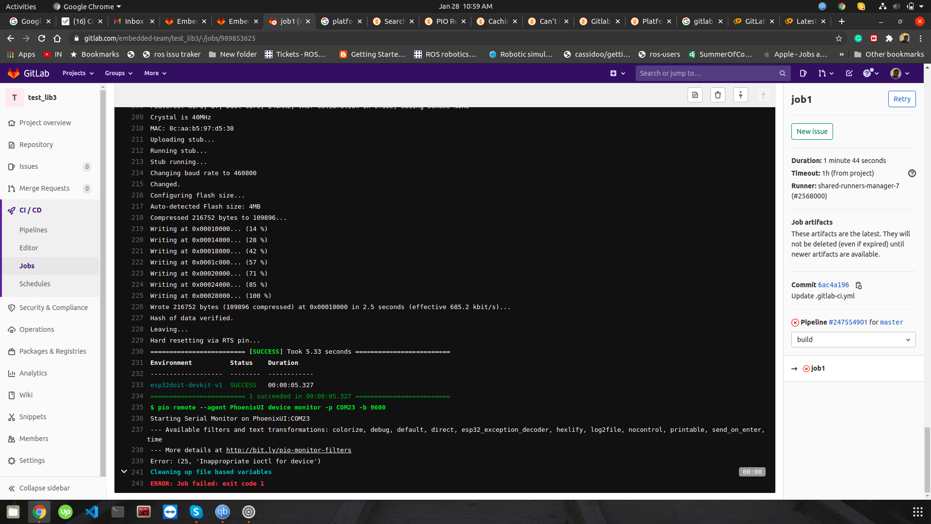Open pipeline #247554901 link
Screen dimensions: 931x524
click(848, 322)
